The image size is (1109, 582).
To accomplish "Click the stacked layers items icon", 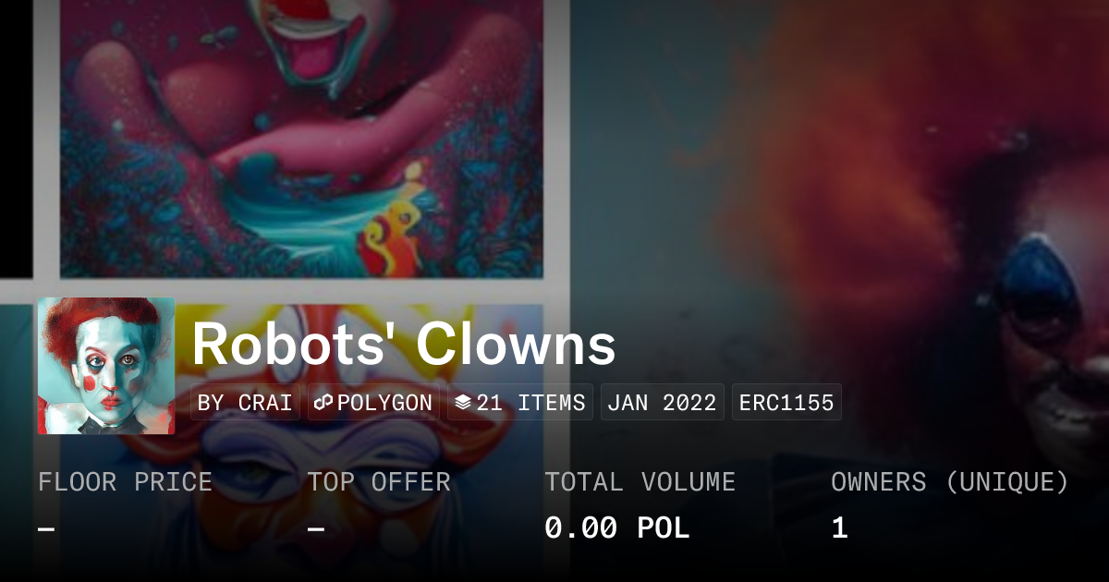I will tap(463, 403).
